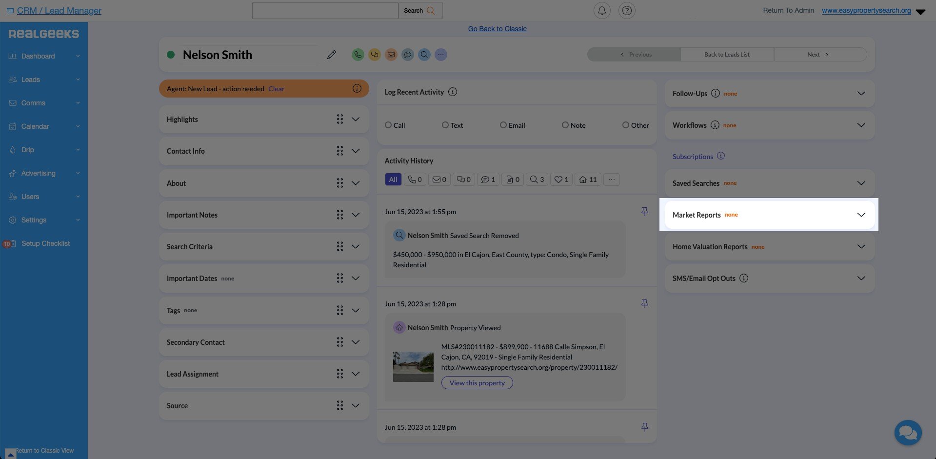
Task: Open notifications bell icon
Action: coord(602,10)
